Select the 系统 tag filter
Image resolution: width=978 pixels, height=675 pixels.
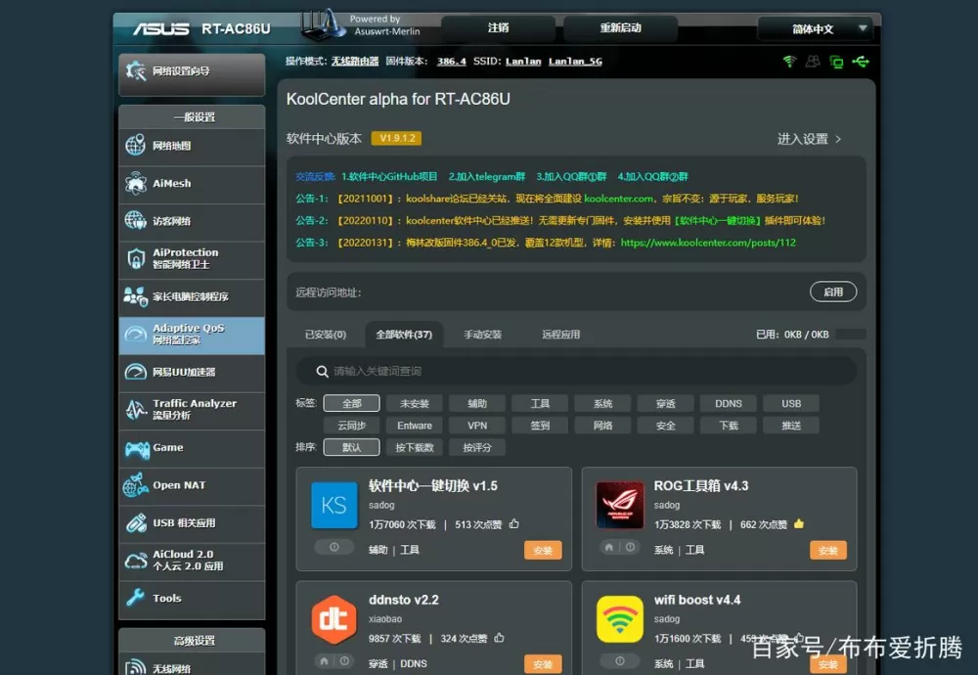coord(603,404)
